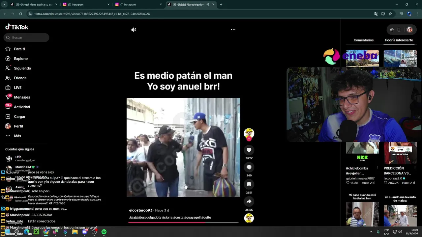Viewport: 422px width, 237px height.
Task: Select the tiktok.com address bar URL
Action: pos(92,14)
